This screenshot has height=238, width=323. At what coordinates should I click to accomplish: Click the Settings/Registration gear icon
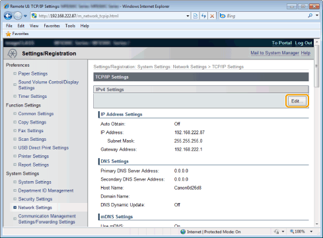pyautogui.click(x=12, y=54)
